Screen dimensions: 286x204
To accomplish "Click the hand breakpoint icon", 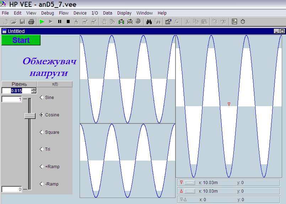I will [104, 22].
